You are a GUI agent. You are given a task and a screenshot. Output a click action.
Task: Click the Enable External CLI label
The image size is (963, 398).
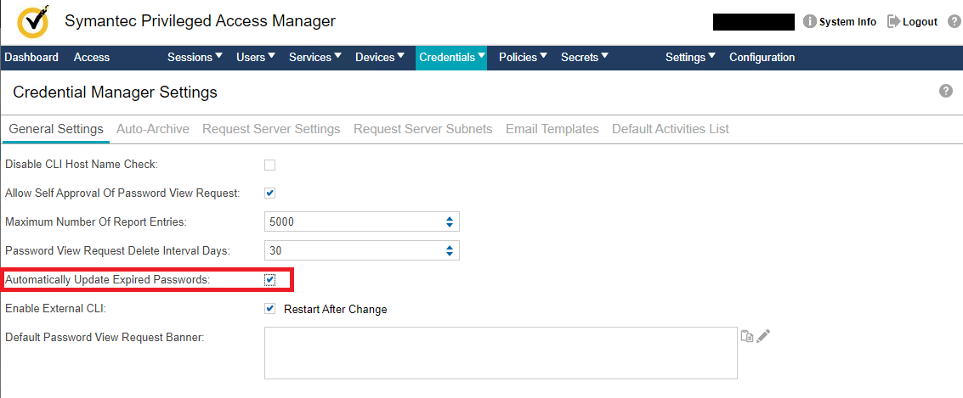(x=56, y=309)
